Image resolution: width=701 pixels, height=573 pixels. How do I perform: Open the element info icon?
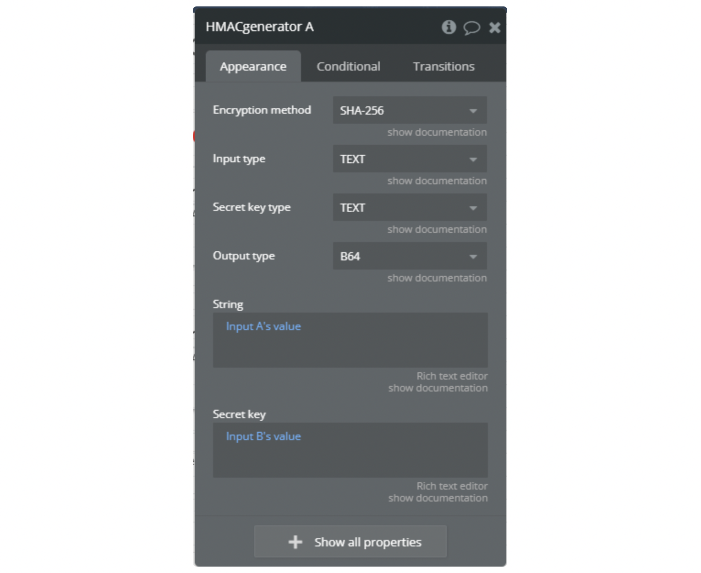449,27
